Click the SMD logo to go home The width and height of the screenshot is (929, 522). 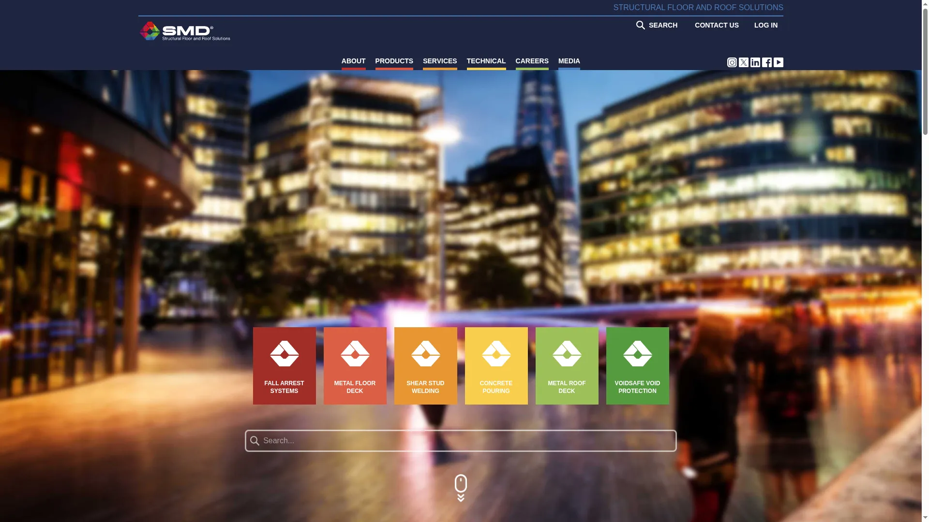pyautogui.click(x=185, y=31)
